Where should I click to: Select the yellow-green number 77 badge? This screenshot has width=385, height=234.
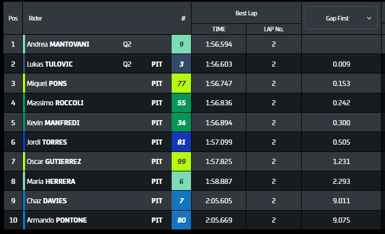[181, 84]
